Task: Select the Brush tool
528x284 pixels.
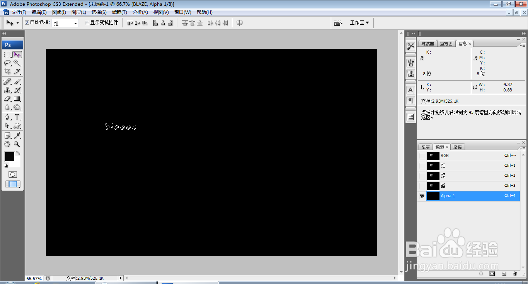Action: pos(17,81)
